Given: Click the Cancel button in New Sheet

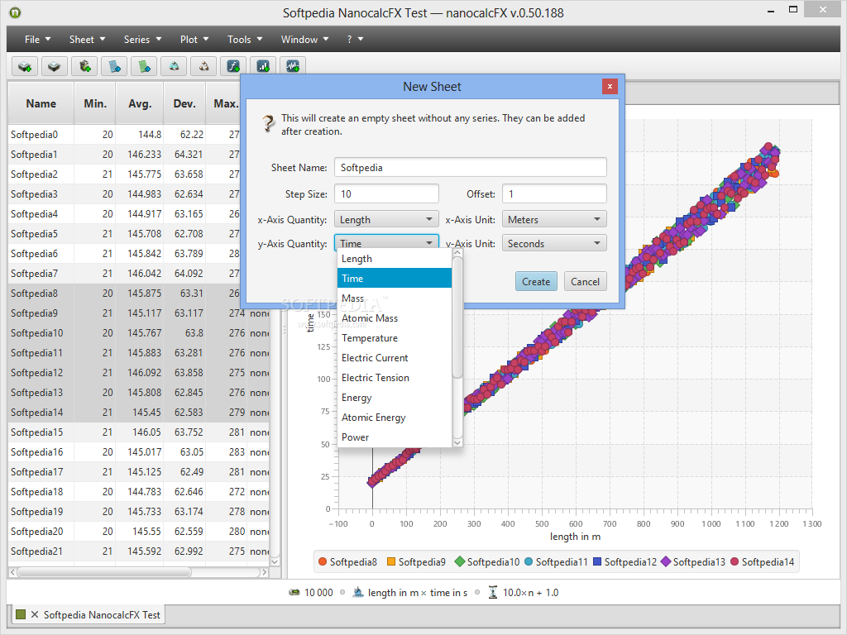Looking at the screenshot, I should (585, 281).
